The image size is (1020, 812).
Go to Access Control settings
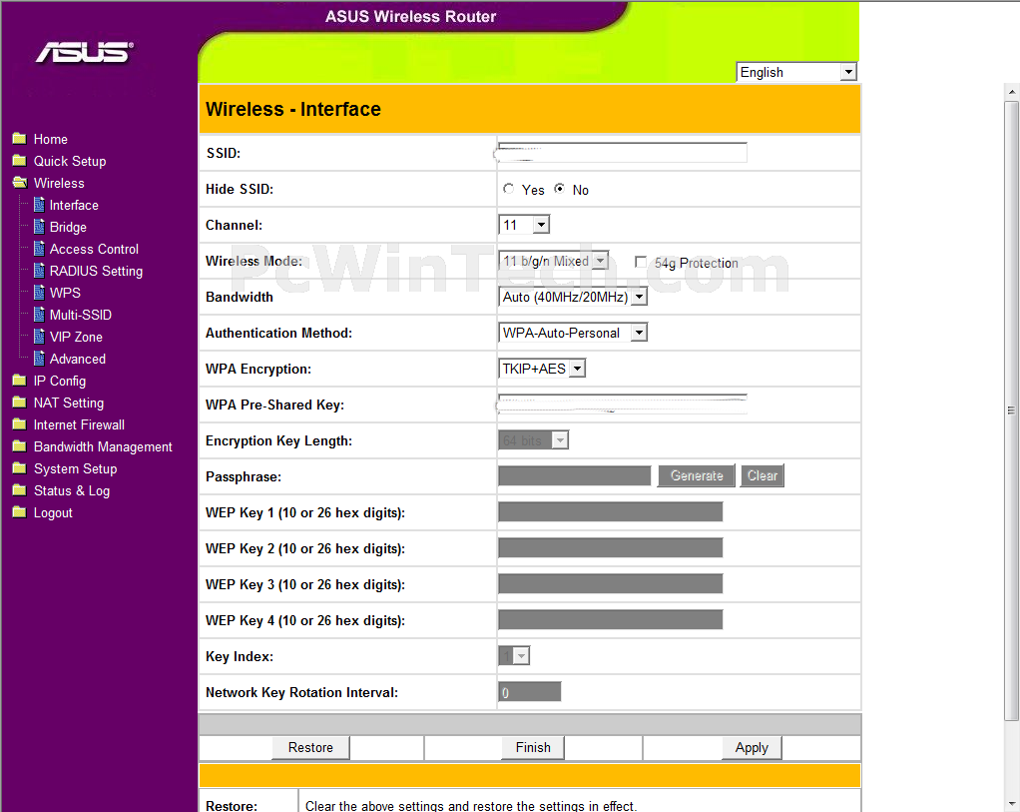pos(95,249)
